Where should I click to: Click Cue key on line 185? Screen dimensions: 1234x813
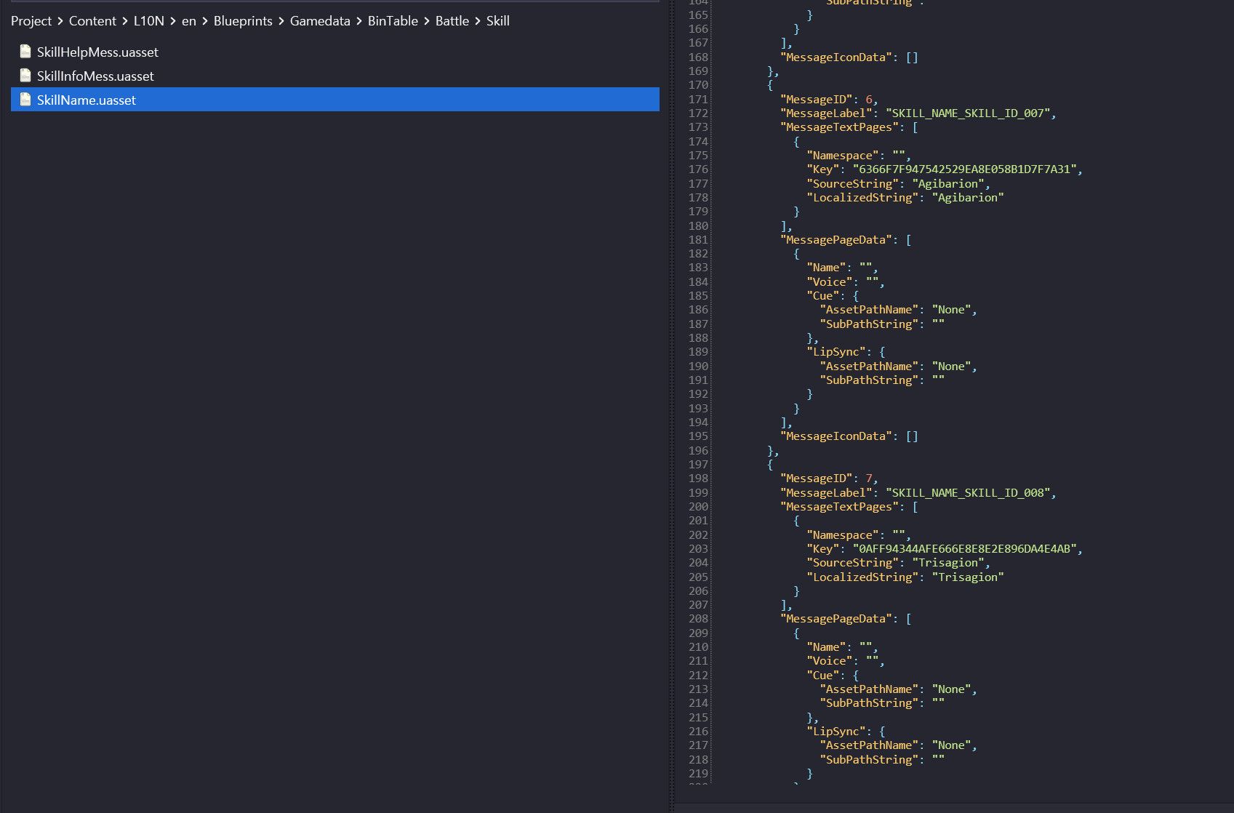point(822,296)
